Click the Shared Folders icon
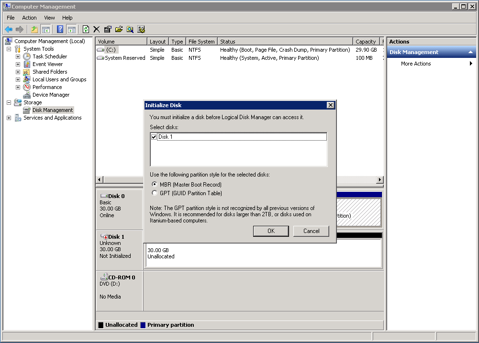 (x=27, y=72)
